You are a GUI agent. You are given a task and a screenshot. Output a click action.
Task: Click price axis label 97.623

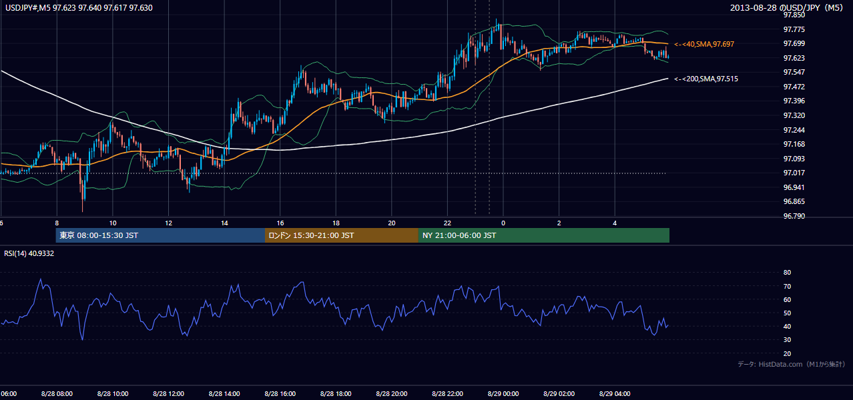(x=793, y=58)
